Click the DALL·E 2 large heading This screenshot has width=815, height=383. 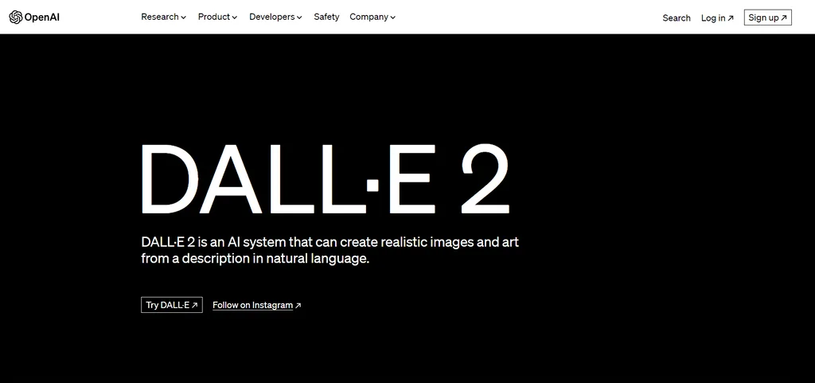tap(326, 179)
